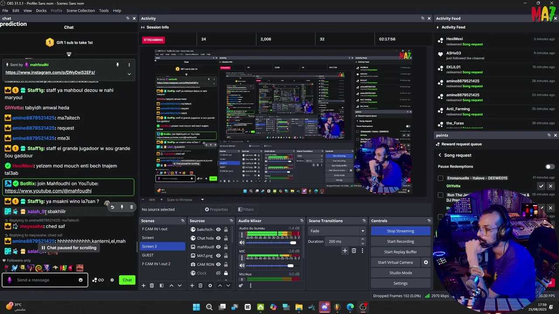Open the File menu

coord(5,10)
